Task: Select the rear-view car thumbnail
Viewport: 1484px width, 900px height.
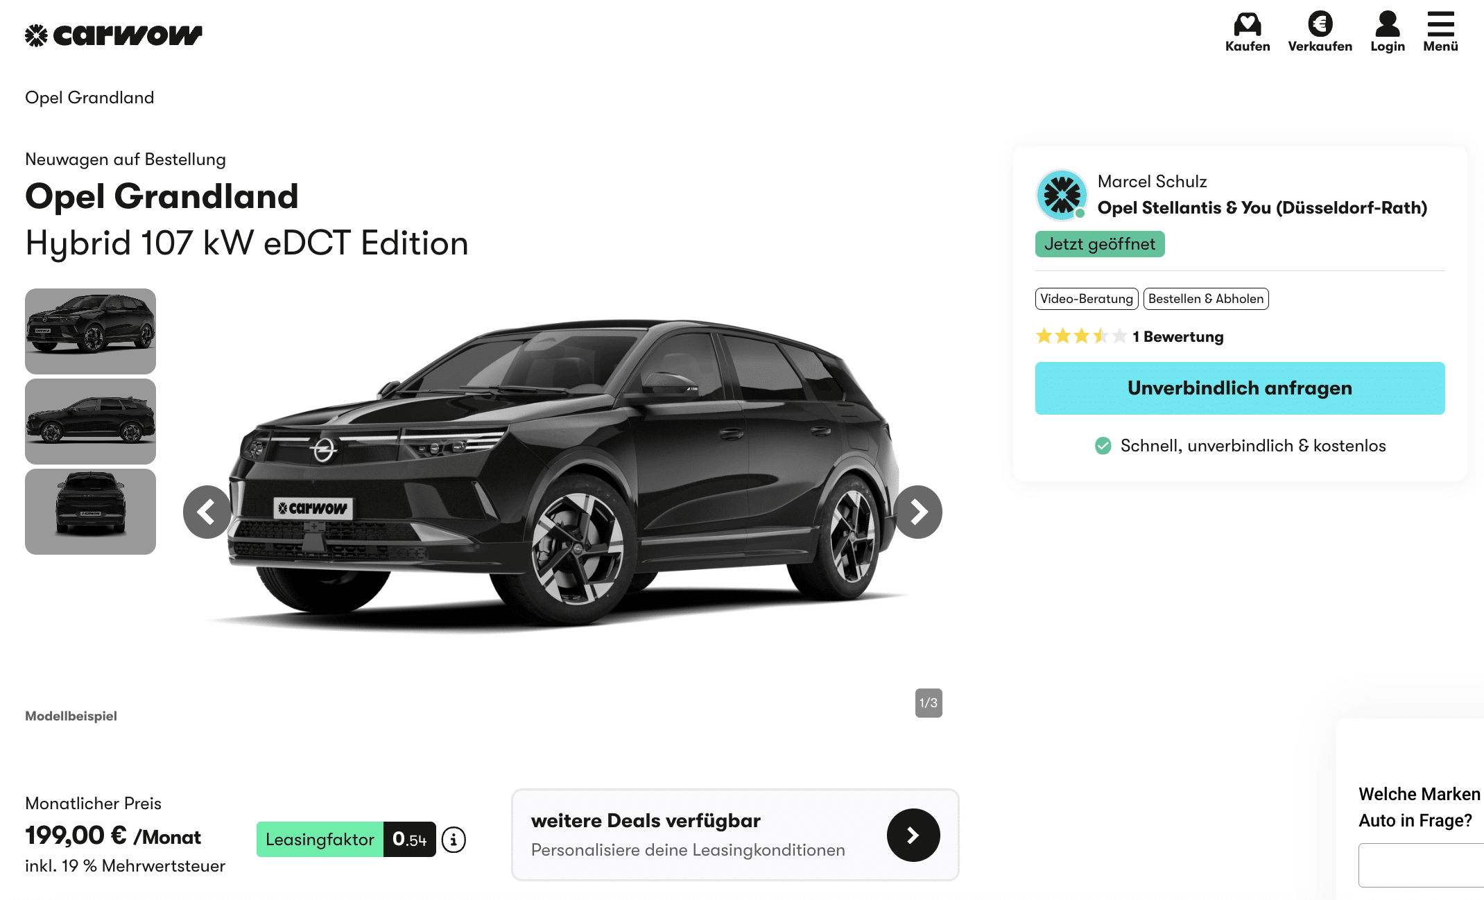Action: tap(90, 512)
